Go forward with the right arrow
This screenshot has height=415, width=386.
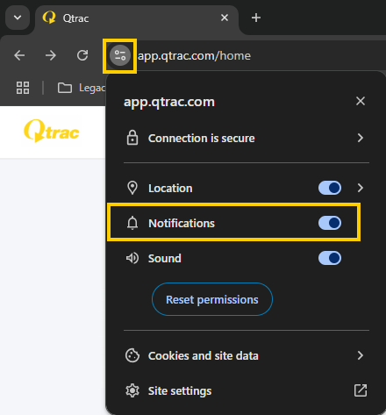pos(51,55)
